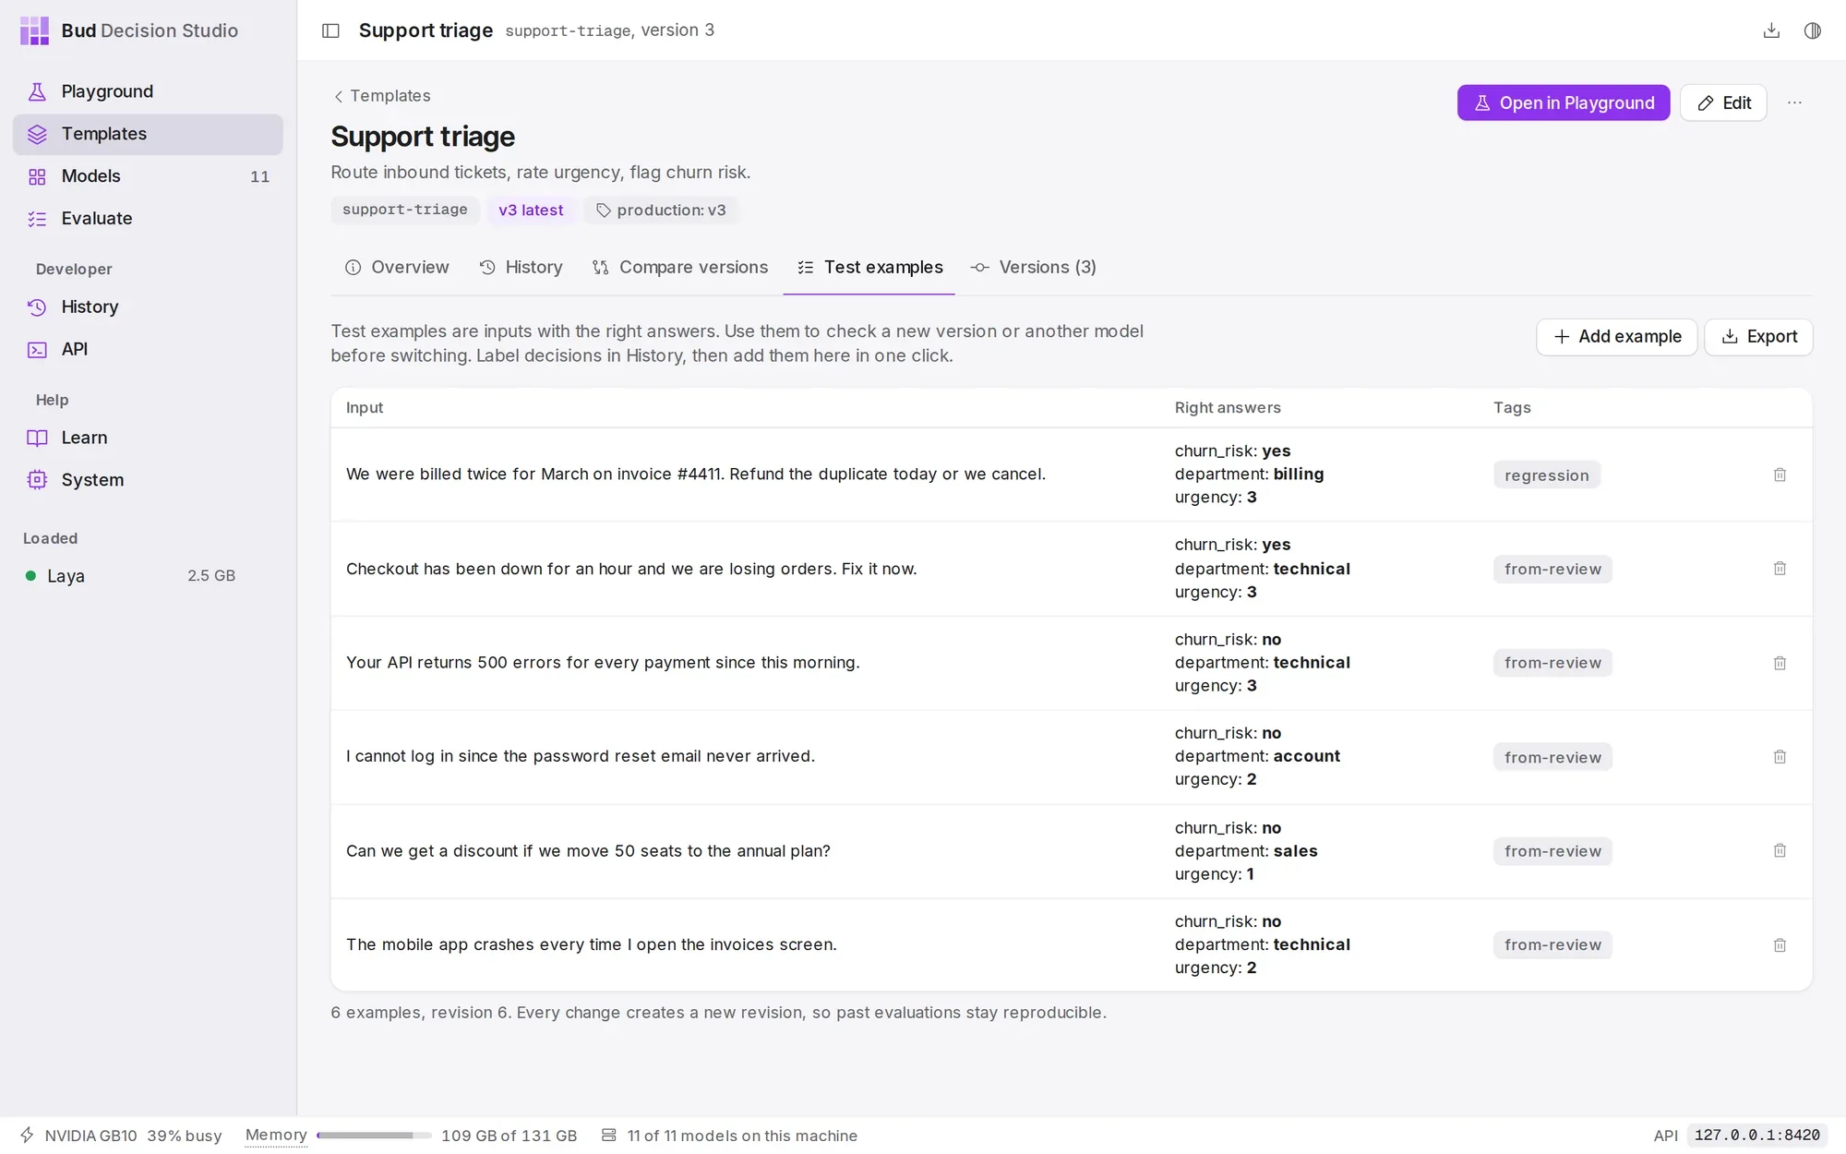Viewport: 1846px width, 1154px height.
Task: Select the loaded Laya model
Action: click(x=130, y=576)
